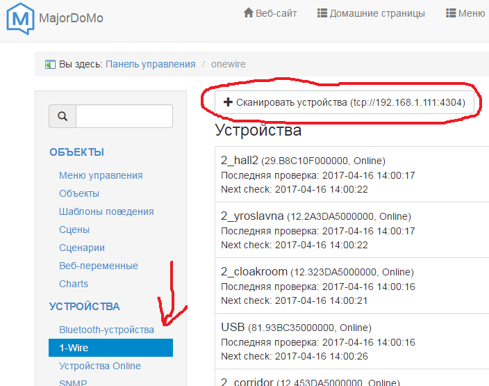Click the list icon beside Меню
This screenshot has width=489, height=386.
(451, 13)
